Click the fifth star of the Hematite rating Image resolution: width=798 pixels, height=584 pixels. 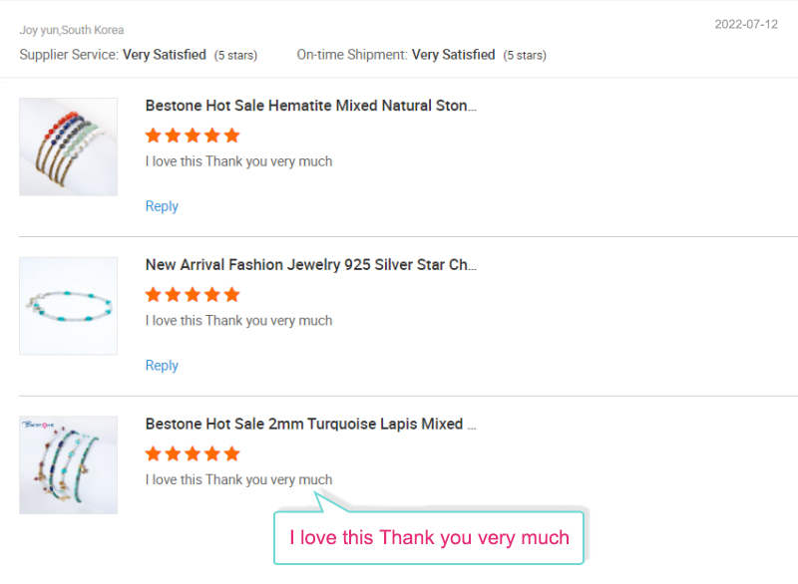tap(231, 136)
